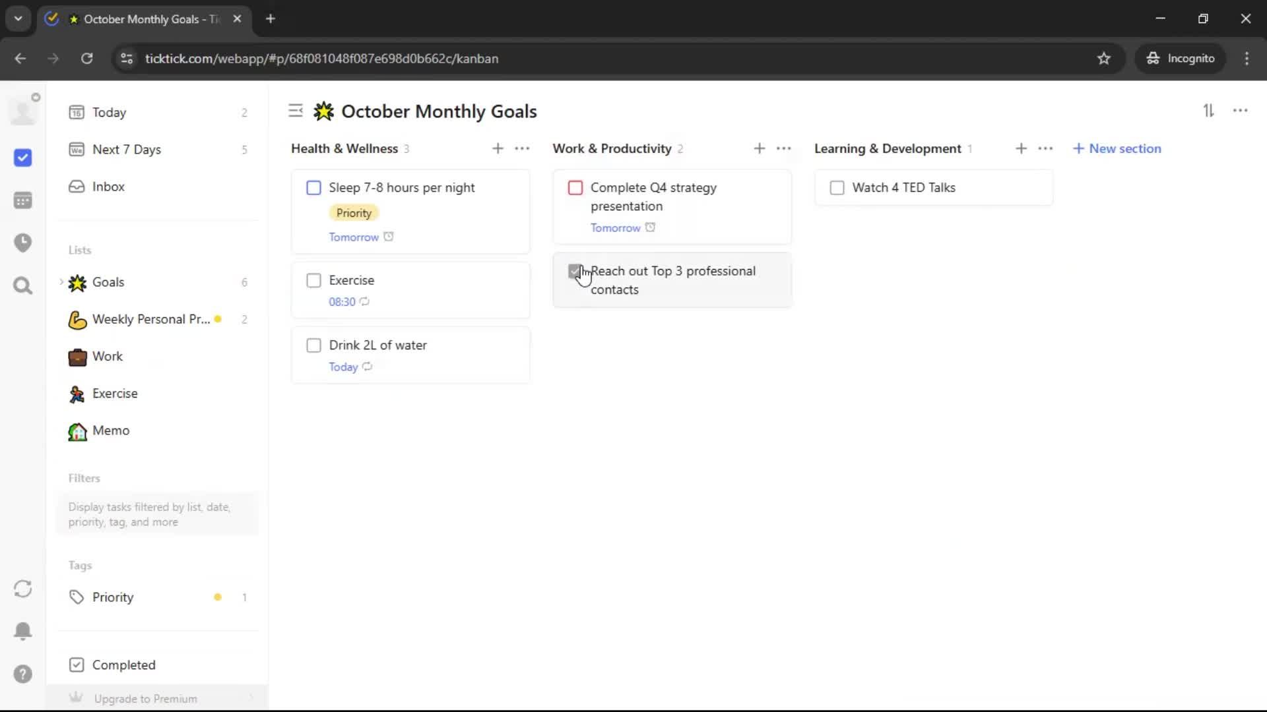Click the search magnifier sidebar icon
1267x712 pixels.
pos(22,285)
